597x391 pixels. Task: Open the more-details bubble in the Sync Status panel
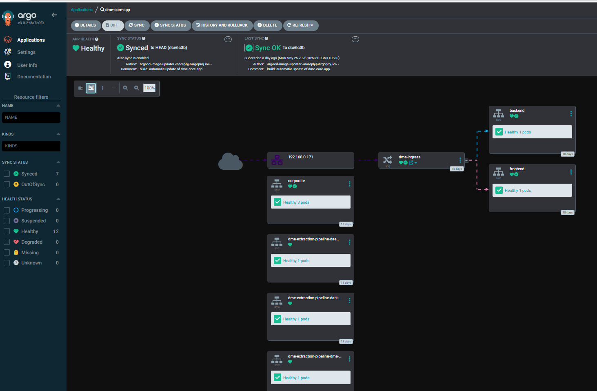(228, 39)
